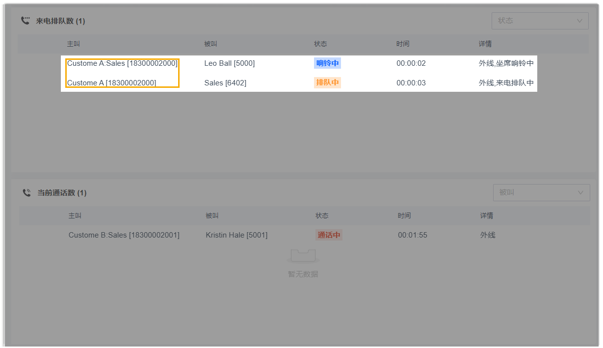Viewport: 603px width, 348px height.
Task: Open the 状态 filter dropdown in queue panel
Action: pos(540,21)
